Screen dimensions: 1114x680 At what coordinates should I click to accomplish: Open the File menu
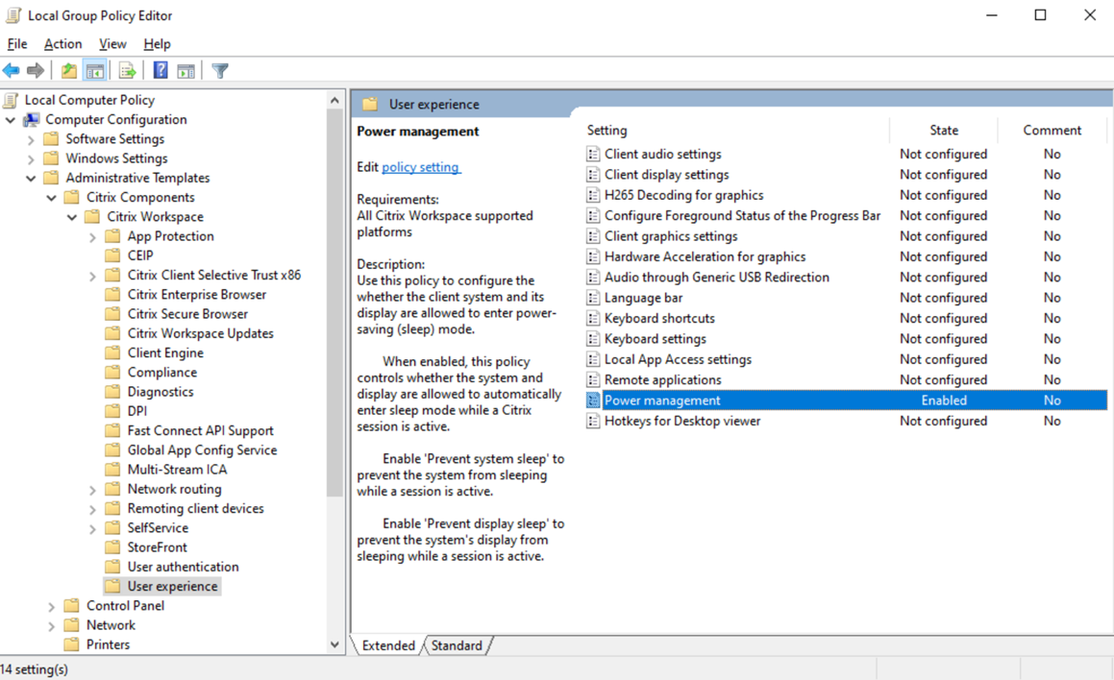tap(17, 44)
